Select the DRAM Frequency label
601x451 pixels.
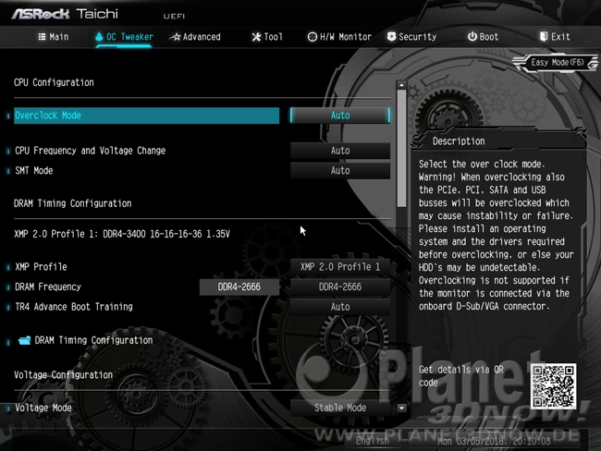coord(48,286)
